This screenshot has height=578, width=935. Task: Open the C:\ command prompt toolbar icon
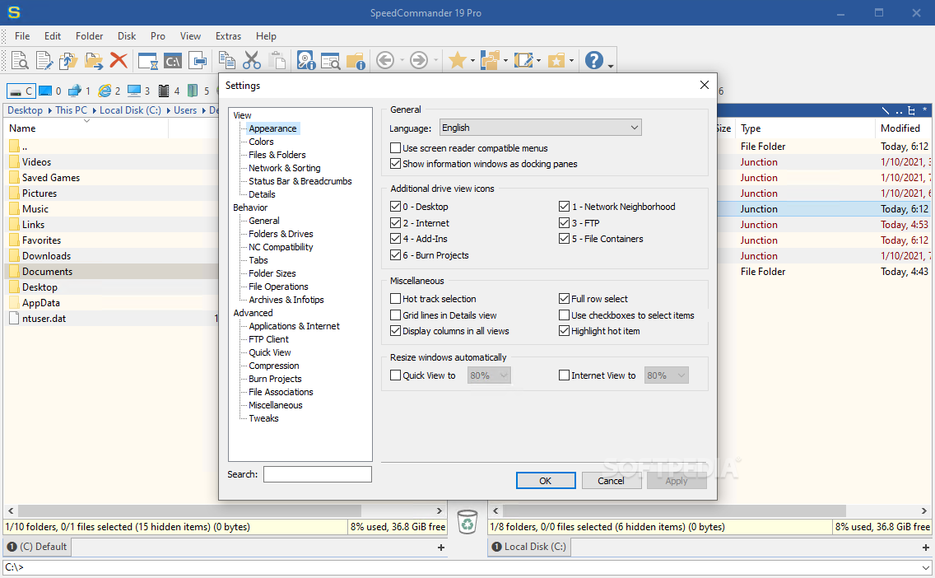173,60
